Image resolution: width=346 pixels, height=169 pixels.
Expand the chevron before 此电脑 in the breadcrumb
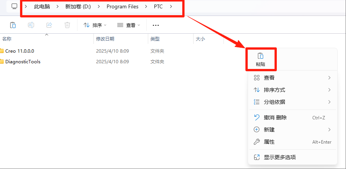pos(26,7)
